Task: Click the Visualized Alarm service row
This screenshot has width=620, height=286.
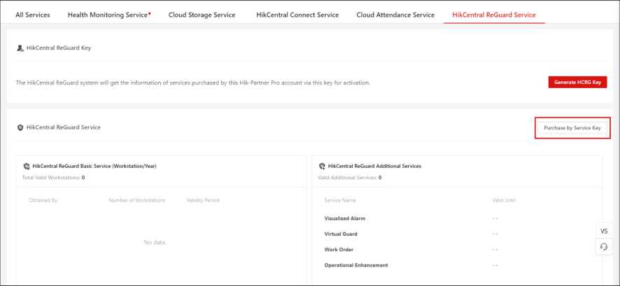Action: [x=345, y=218]
